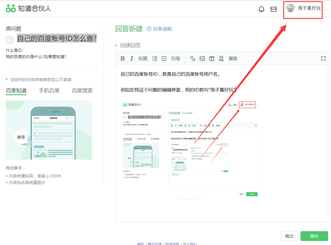Toggle bold formatting in the editor
331x245 pixels.
(123, 59)
